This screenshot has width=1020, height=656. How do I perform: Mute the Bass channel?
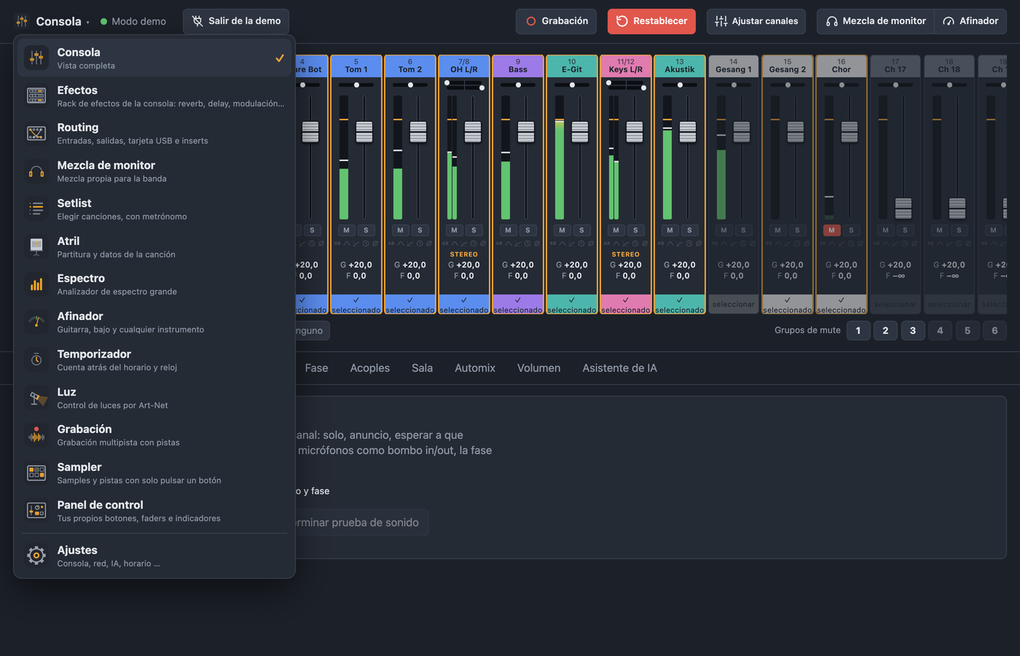[508, 230]
